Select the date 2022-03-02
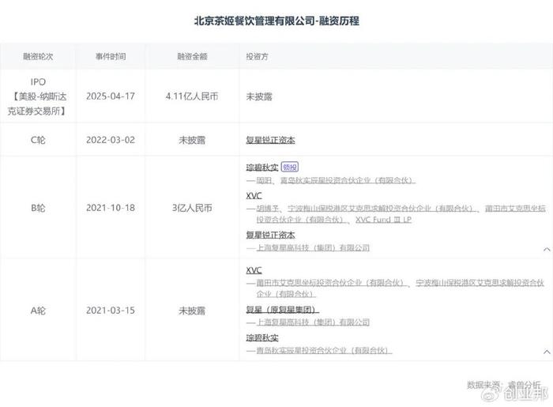 tap(111, 140)
